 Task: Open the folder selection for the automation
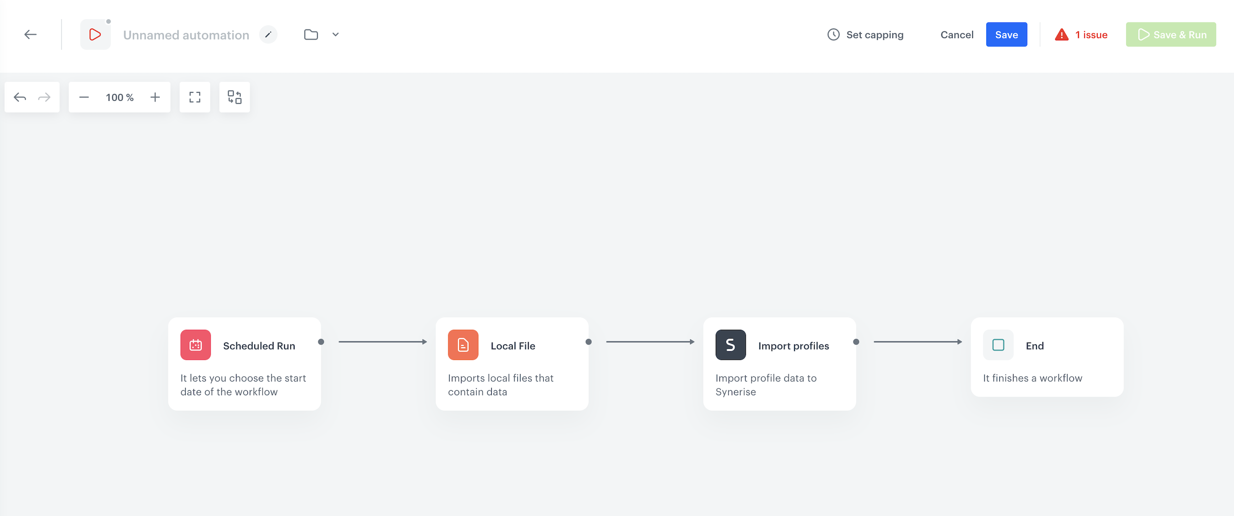click(311, 34)
